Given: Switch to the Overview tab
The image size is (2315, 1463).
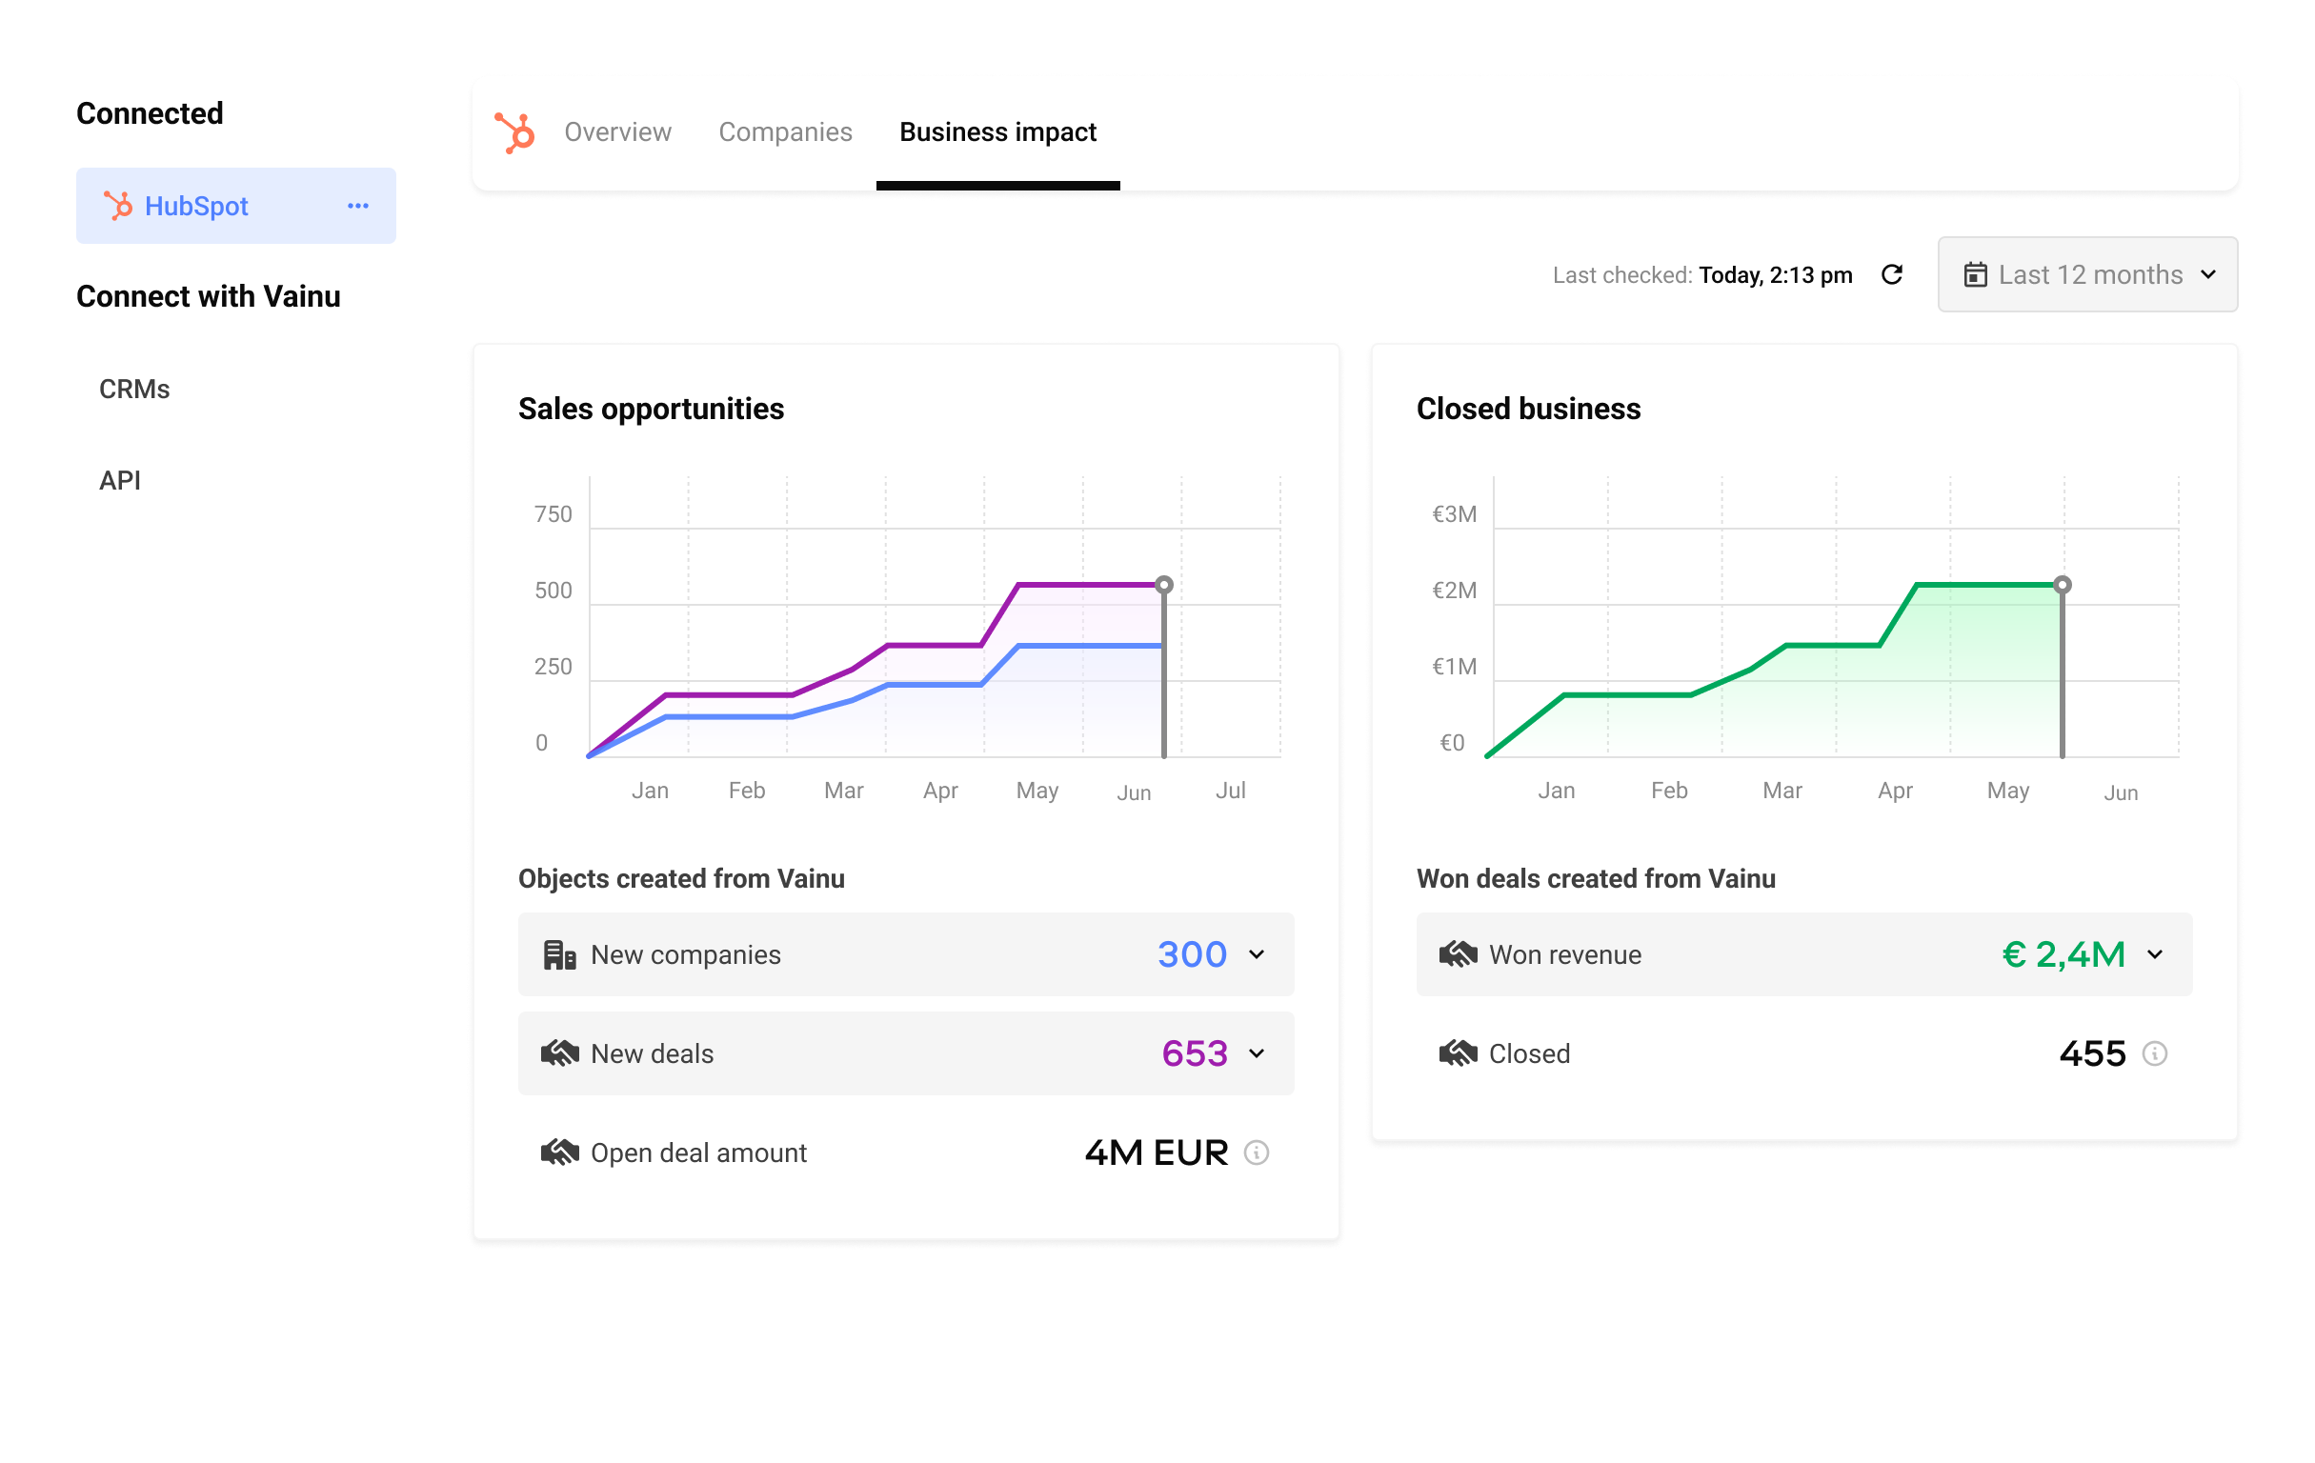Looking at the screenshot, I should 615,131.
